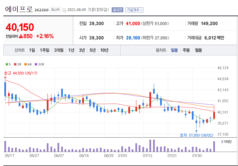Click the 전일 value 39,300
The image size is (238, 166).
96,23
